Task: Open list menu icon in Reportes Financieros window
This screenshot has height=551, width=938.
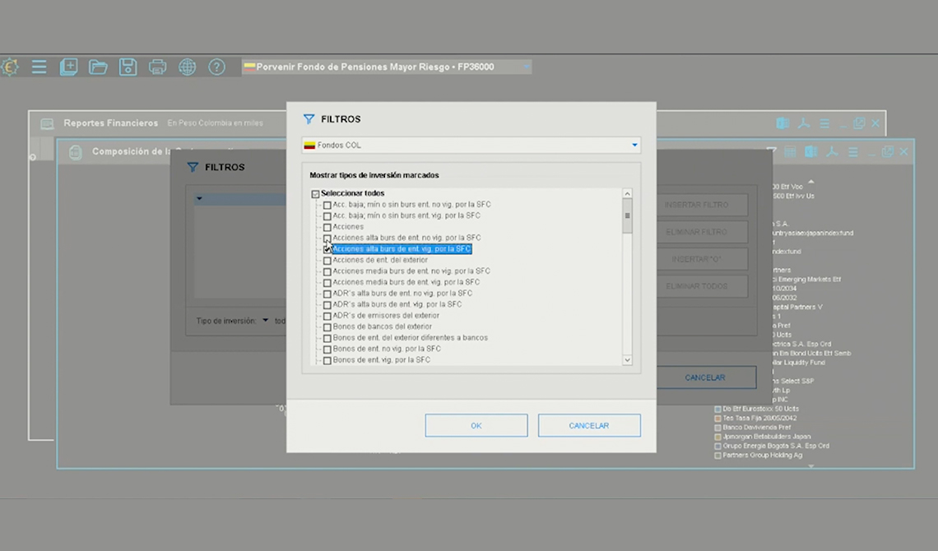Action: pyautogui.click(x=824, y=123)
